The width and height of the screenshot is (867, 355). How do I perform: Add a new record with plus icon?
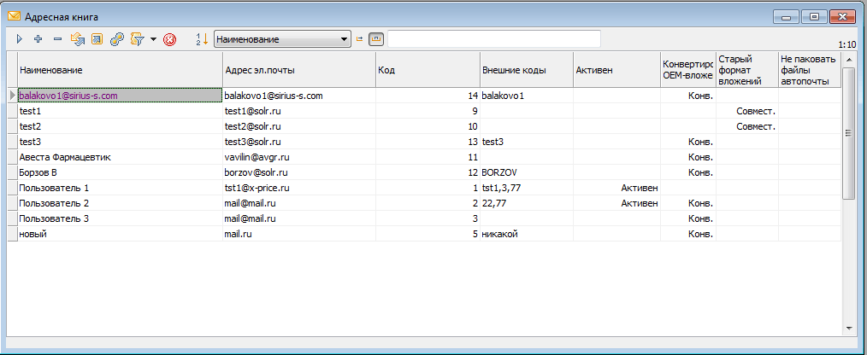(38, 39)
